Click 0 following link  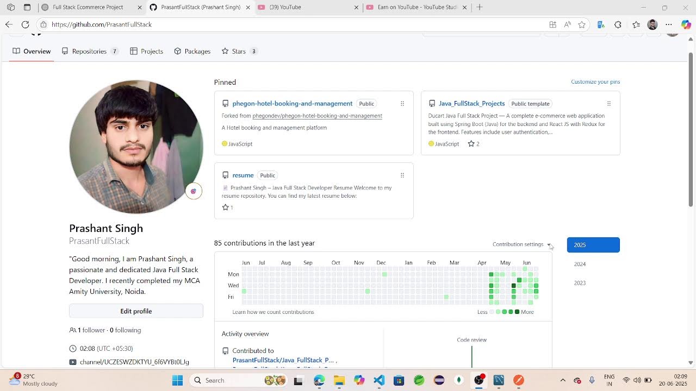click(x=125, y=330)
